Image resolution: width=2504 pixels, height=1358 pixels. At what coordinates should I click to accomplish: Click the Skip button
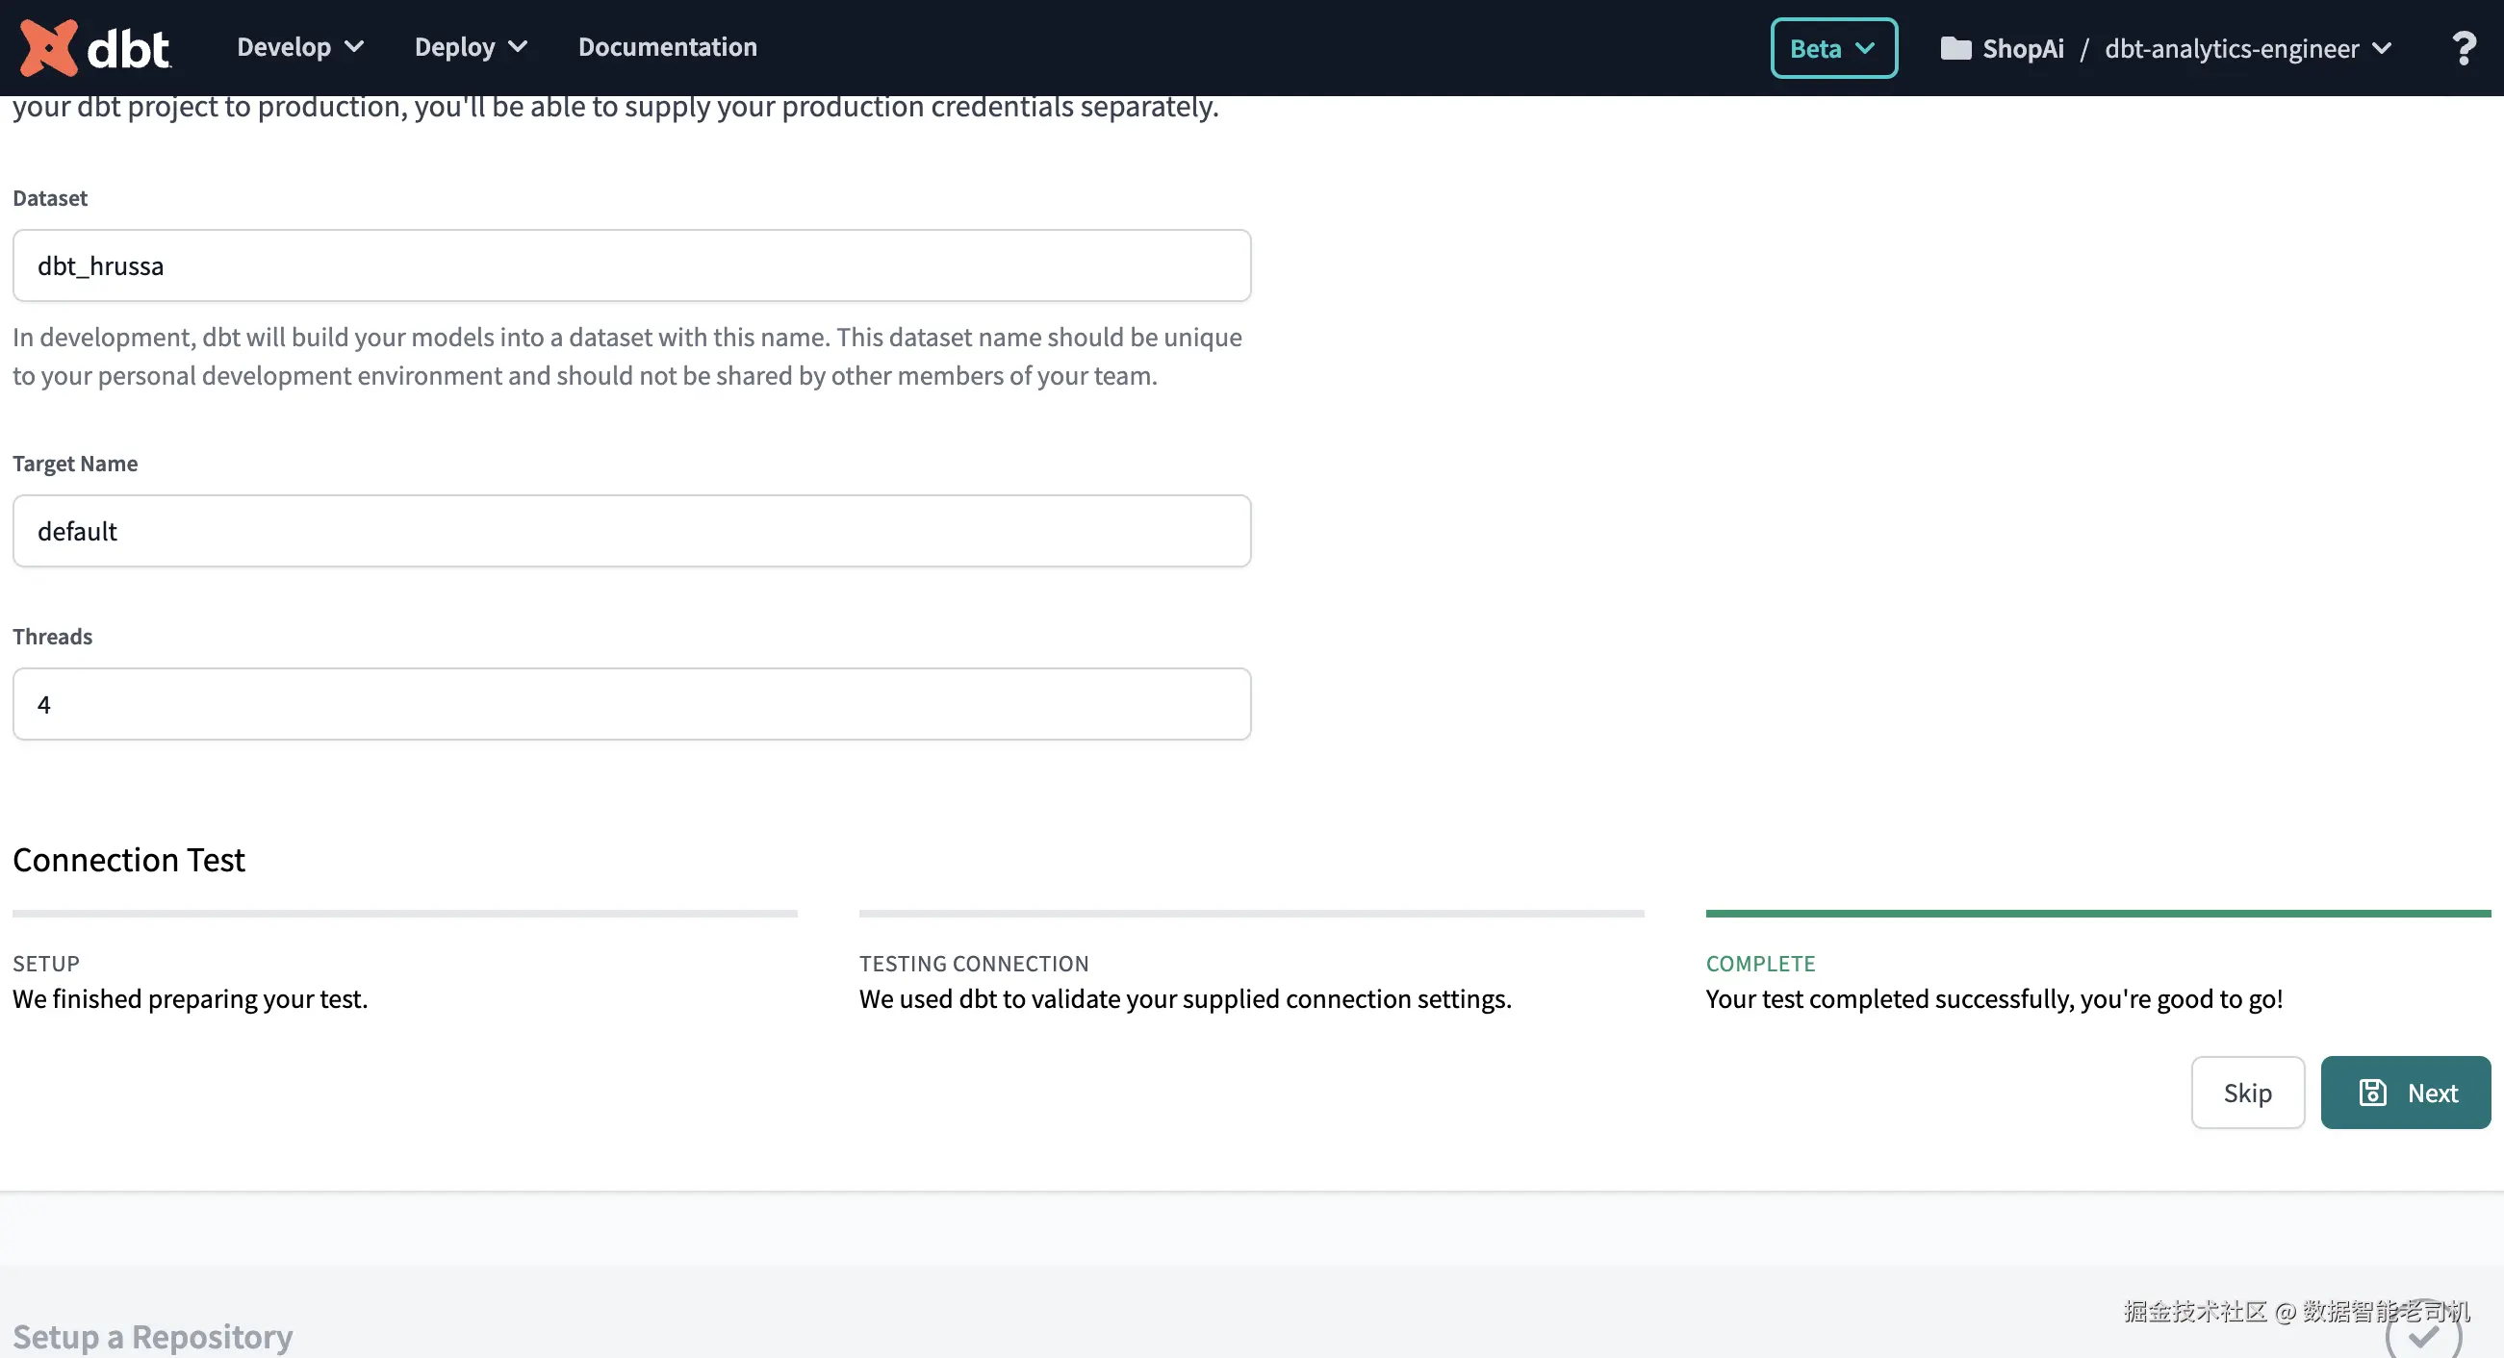coord(2247,1093)
